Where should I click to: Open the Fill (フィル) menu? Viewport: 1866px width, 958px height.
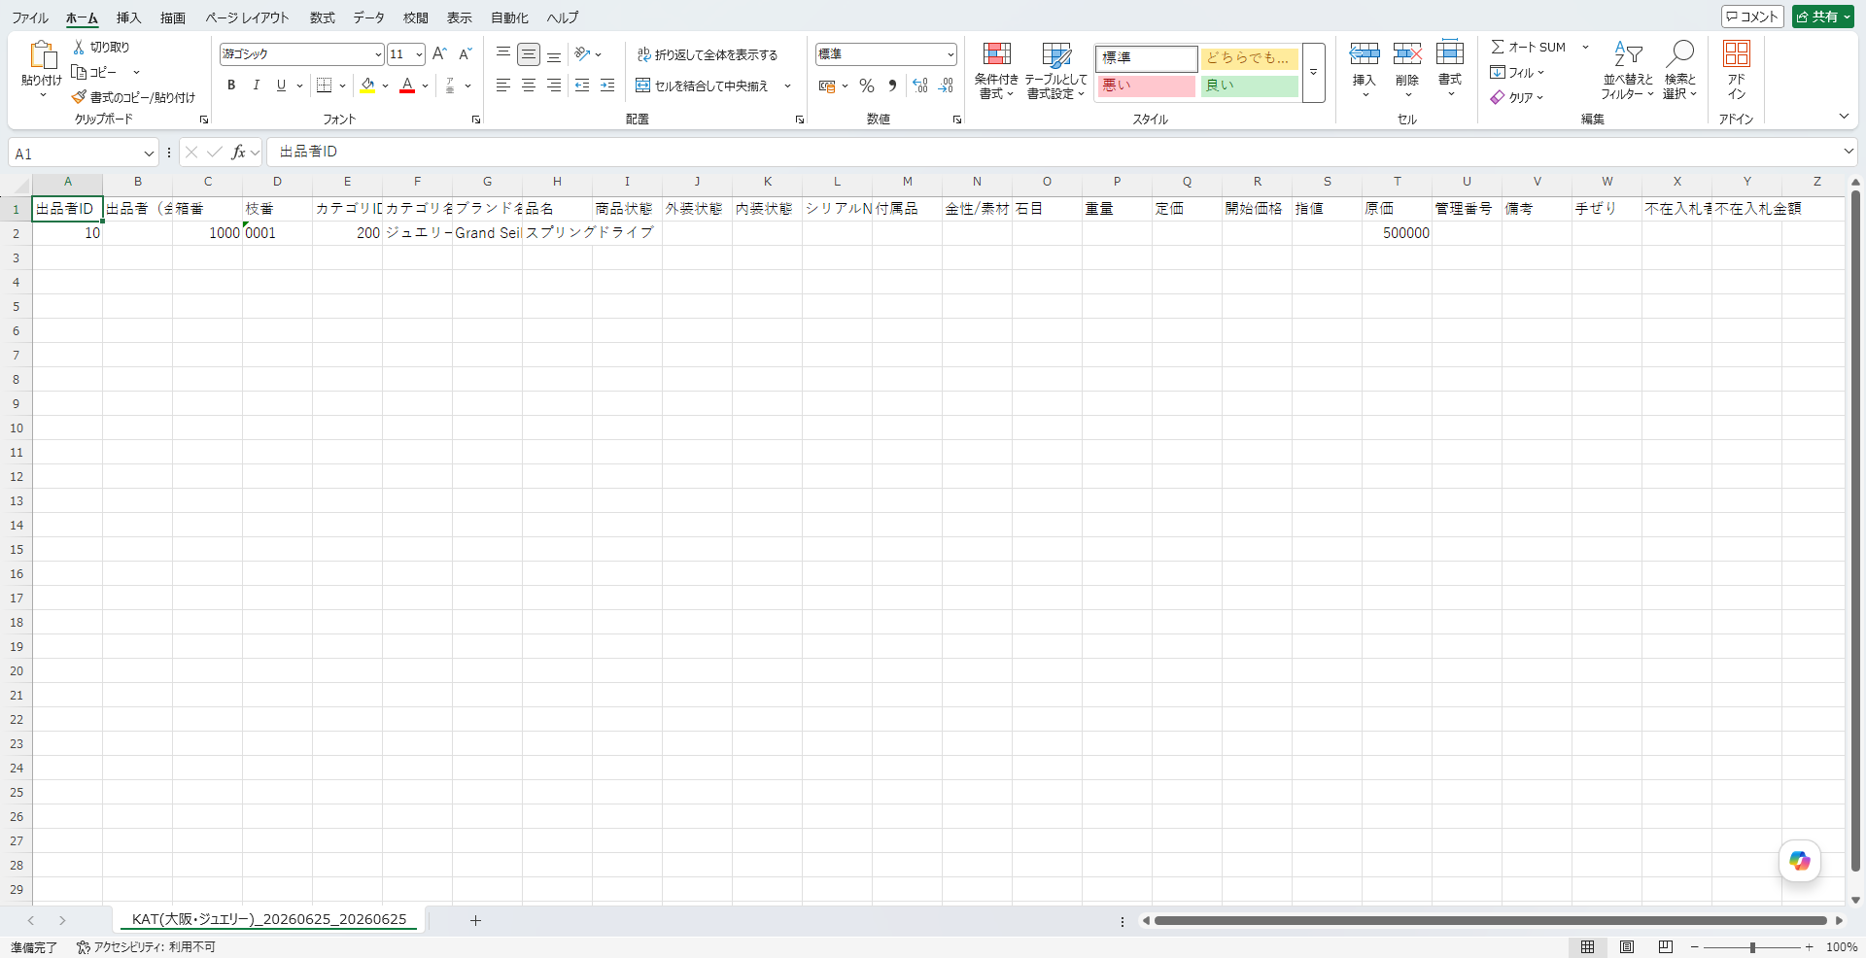pos(1517,72)
